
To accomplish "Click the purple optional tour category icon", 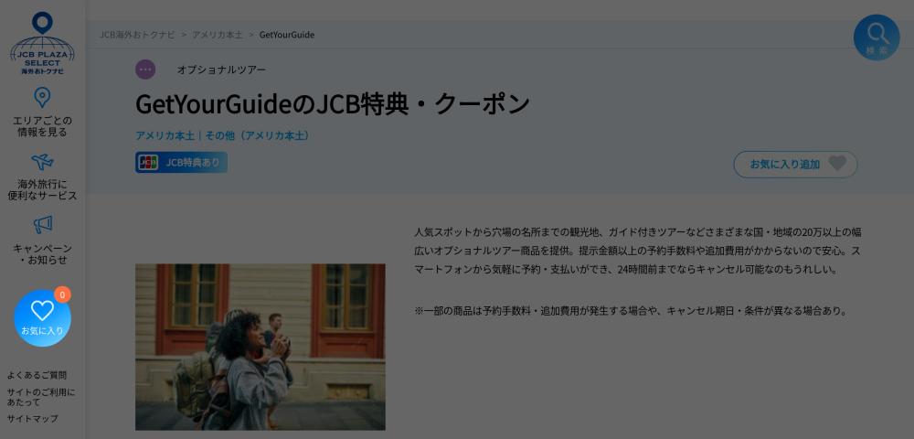I will click(x=145, y=70).
